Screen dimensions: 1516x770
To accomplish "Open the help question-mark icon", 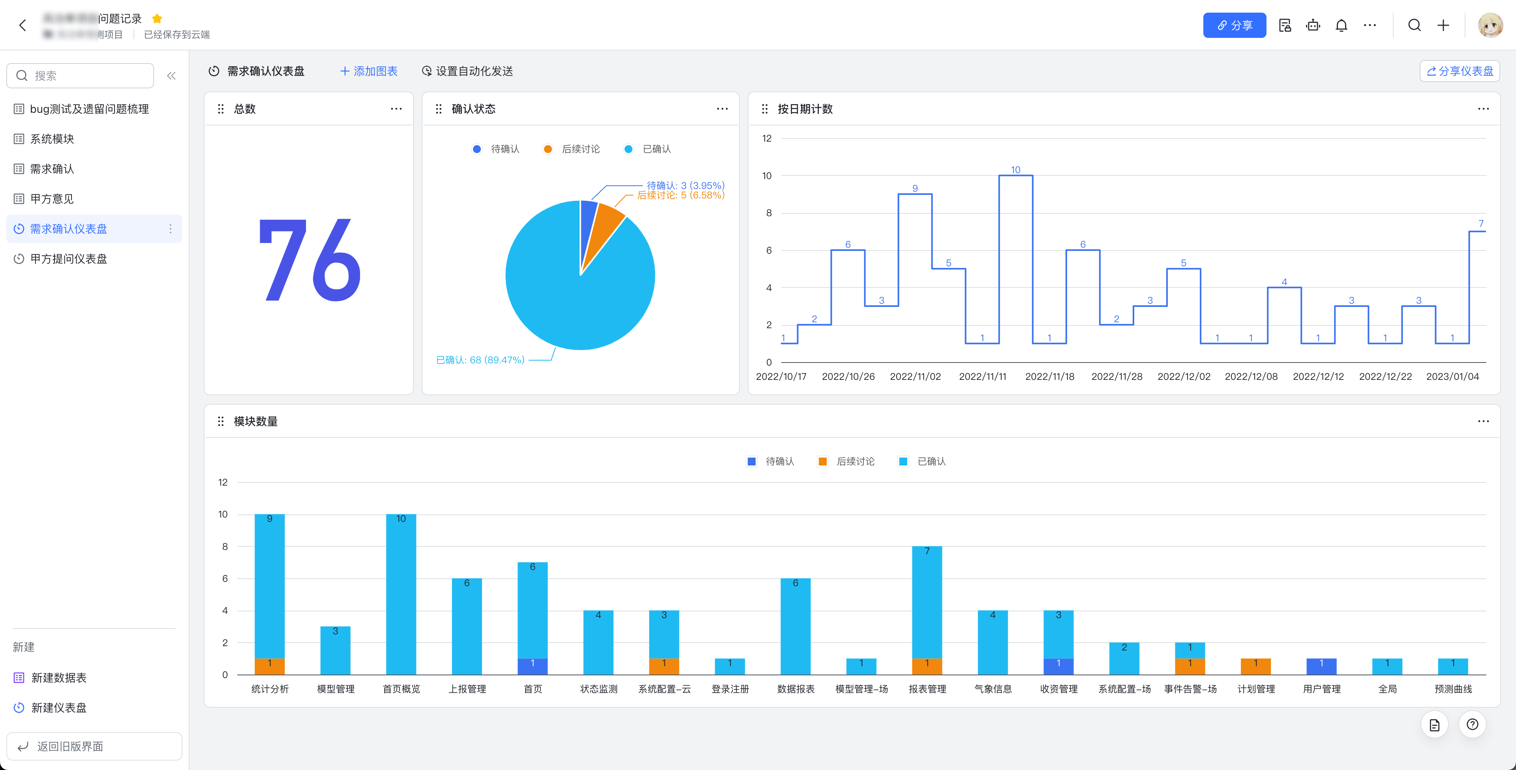I will (x=1472, y=724).
